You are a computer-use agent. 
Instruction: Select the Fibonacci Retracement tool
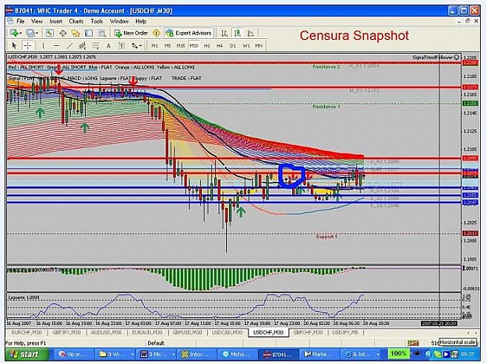95,46
